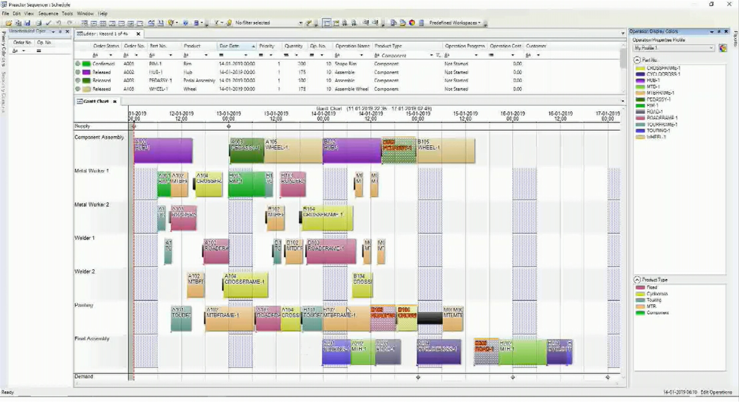739x415 pixels.
Task: Toggle pin on Operation Display Colors panel
Action: coord(719,31)
